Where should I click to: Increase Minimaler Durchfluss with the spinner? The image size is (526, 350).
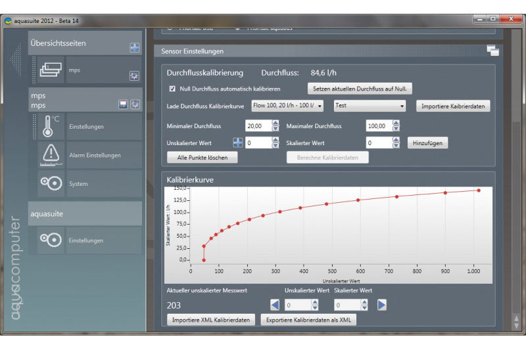(275, 122)
